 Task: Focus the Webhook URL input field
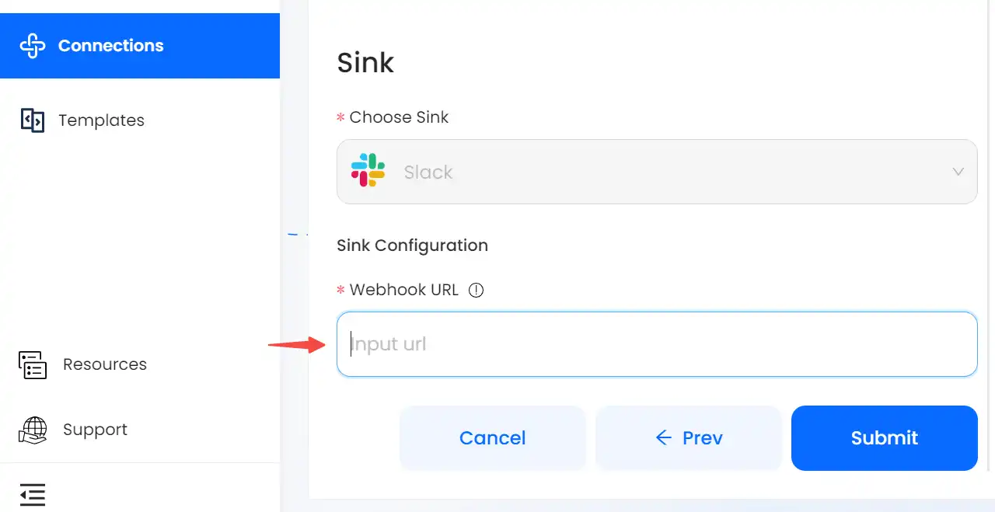[657, 344]
